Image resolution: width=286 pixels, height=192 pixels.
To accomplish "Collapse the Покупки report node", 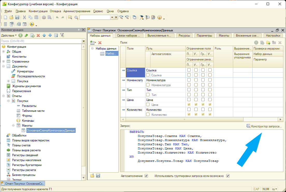I will pos(8,101).
